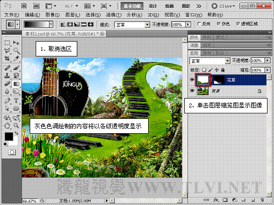The width and height of the screenshot is (274, 205).
Task: Hide the 花草 layer
Action: tap(192, 80)
